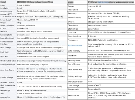Click the 'Zero-Adjustment' row label
The image size is (135, 100).
[7, 38]
